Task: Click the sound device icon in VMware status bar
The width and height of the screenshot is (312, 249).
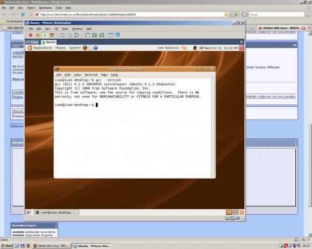Action: pyautogui.click(x=238, y=219)
